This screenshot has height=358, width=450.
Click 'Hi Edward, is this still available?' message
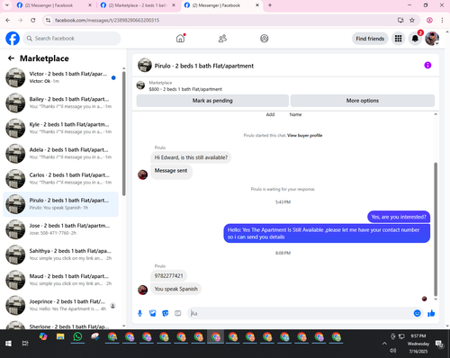(191, 157)
